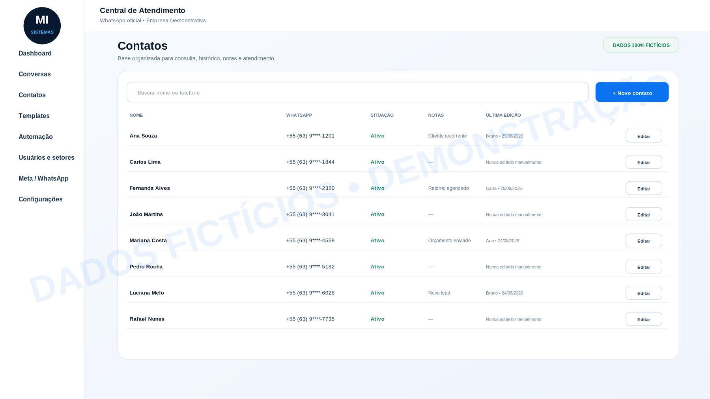
Task: Click phone number ending in 1201
Action: pyautogui.click(x=310, y=136)
